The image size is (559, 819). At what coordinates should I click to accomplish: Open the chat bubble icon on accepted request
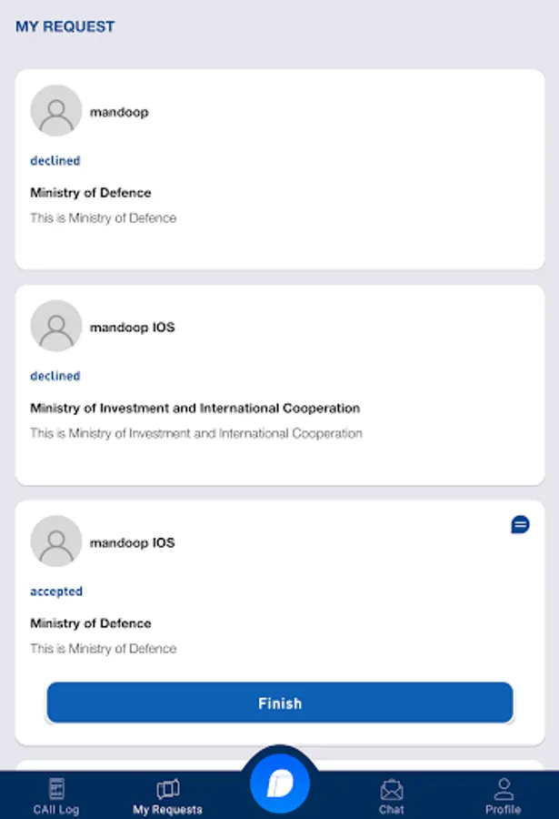click(x=520, y=524)
